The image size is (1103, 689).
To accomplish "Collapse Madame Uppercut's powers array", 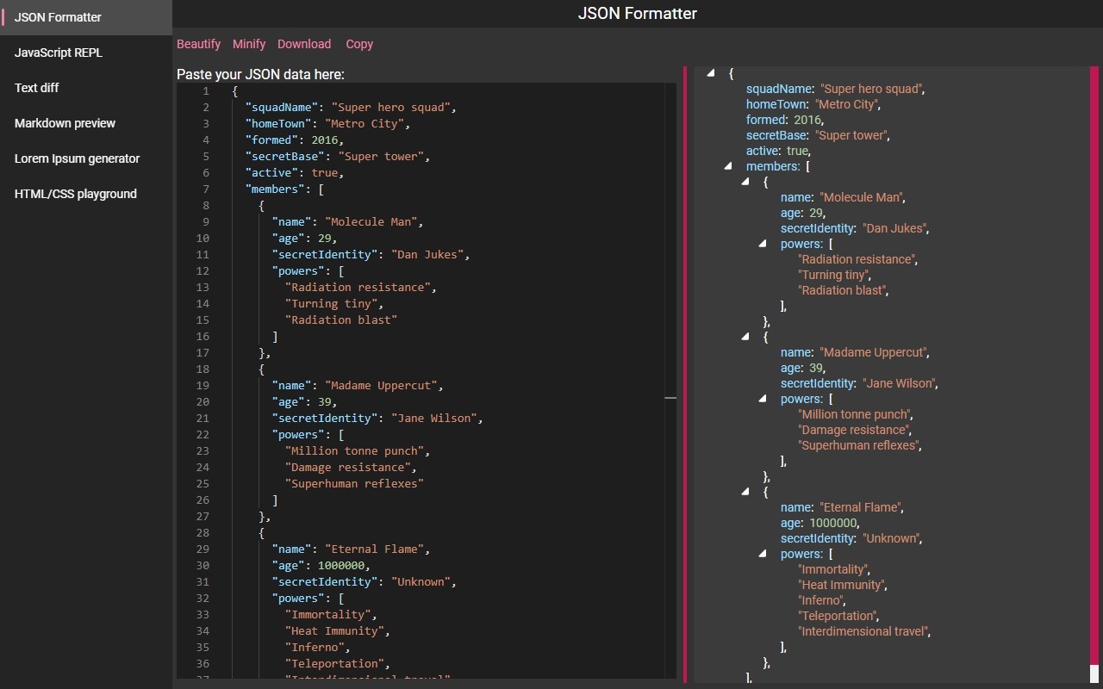I will 762,399.
